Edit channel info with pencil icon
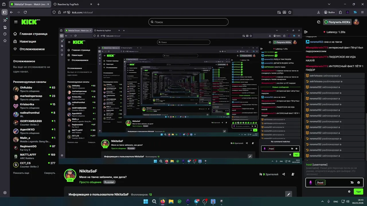Screen dimensions: 367x206 click(x=289, y=194)
